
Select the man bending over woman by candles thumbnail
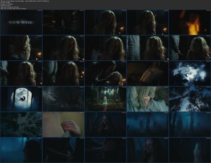[105, 73]
